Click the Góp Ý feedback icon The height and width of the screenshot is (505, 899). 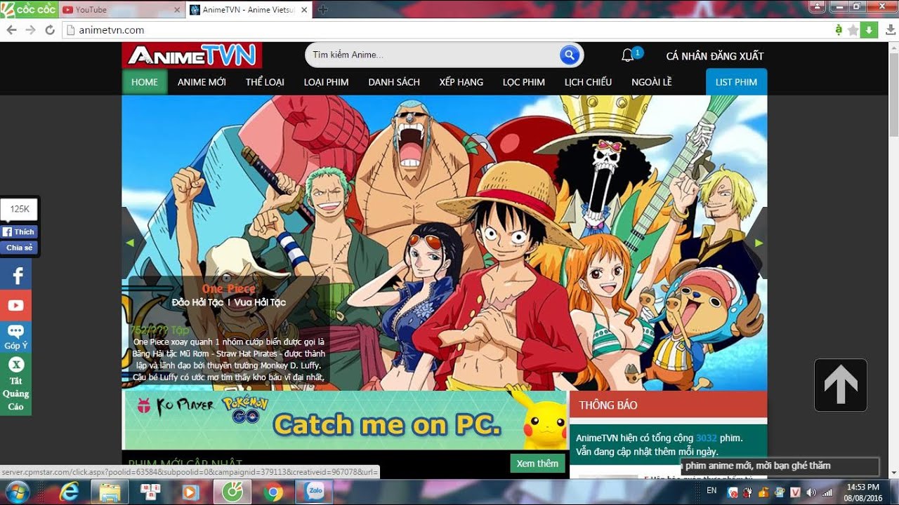tap(15, 337)
